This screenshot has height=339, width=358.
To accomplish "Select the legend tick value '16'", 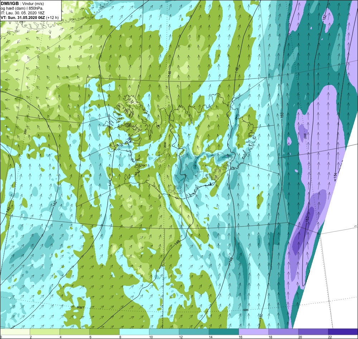I will coord(240,337).
